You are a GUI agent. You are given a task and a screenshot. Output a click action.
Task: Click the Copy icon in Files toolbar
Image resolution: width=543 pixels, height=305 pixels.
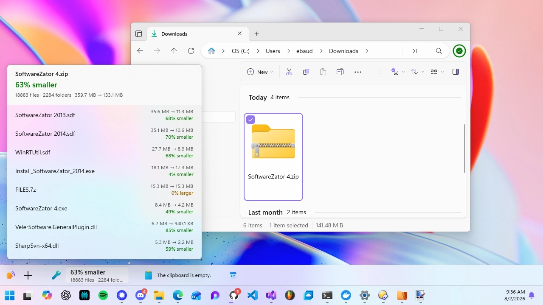click(306, 72)
